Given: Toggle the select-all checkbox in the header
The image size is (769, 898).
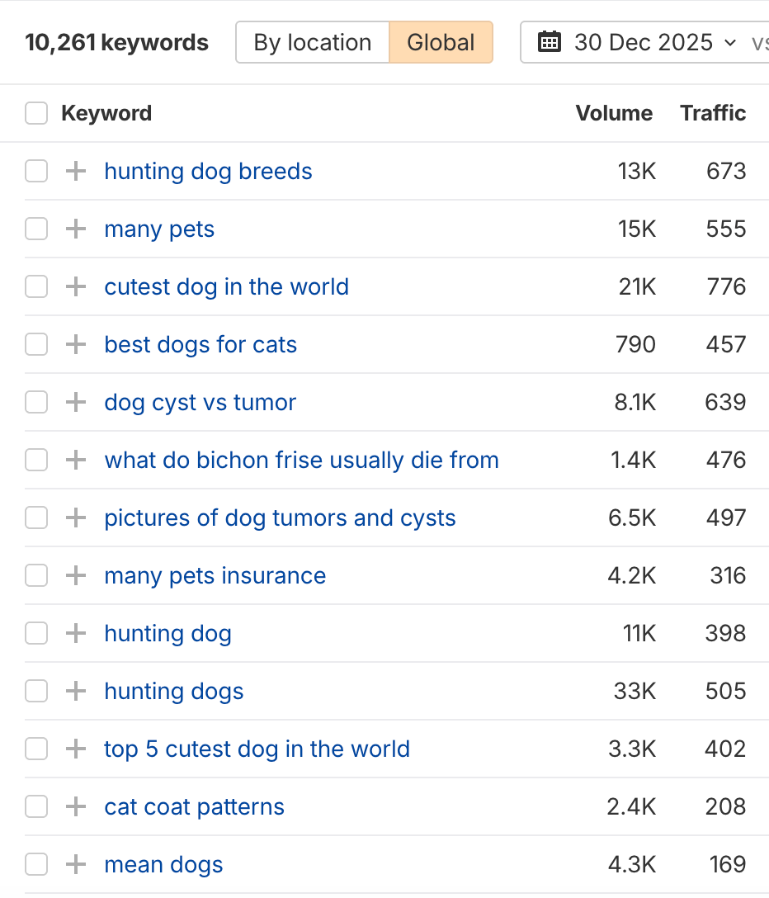Looking at the screenshot, I should coord(36,113).
